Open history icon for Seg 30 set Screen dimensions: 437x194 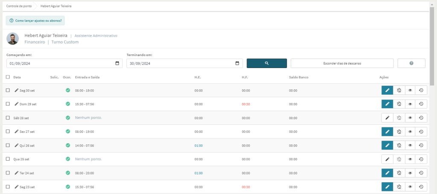421,90
